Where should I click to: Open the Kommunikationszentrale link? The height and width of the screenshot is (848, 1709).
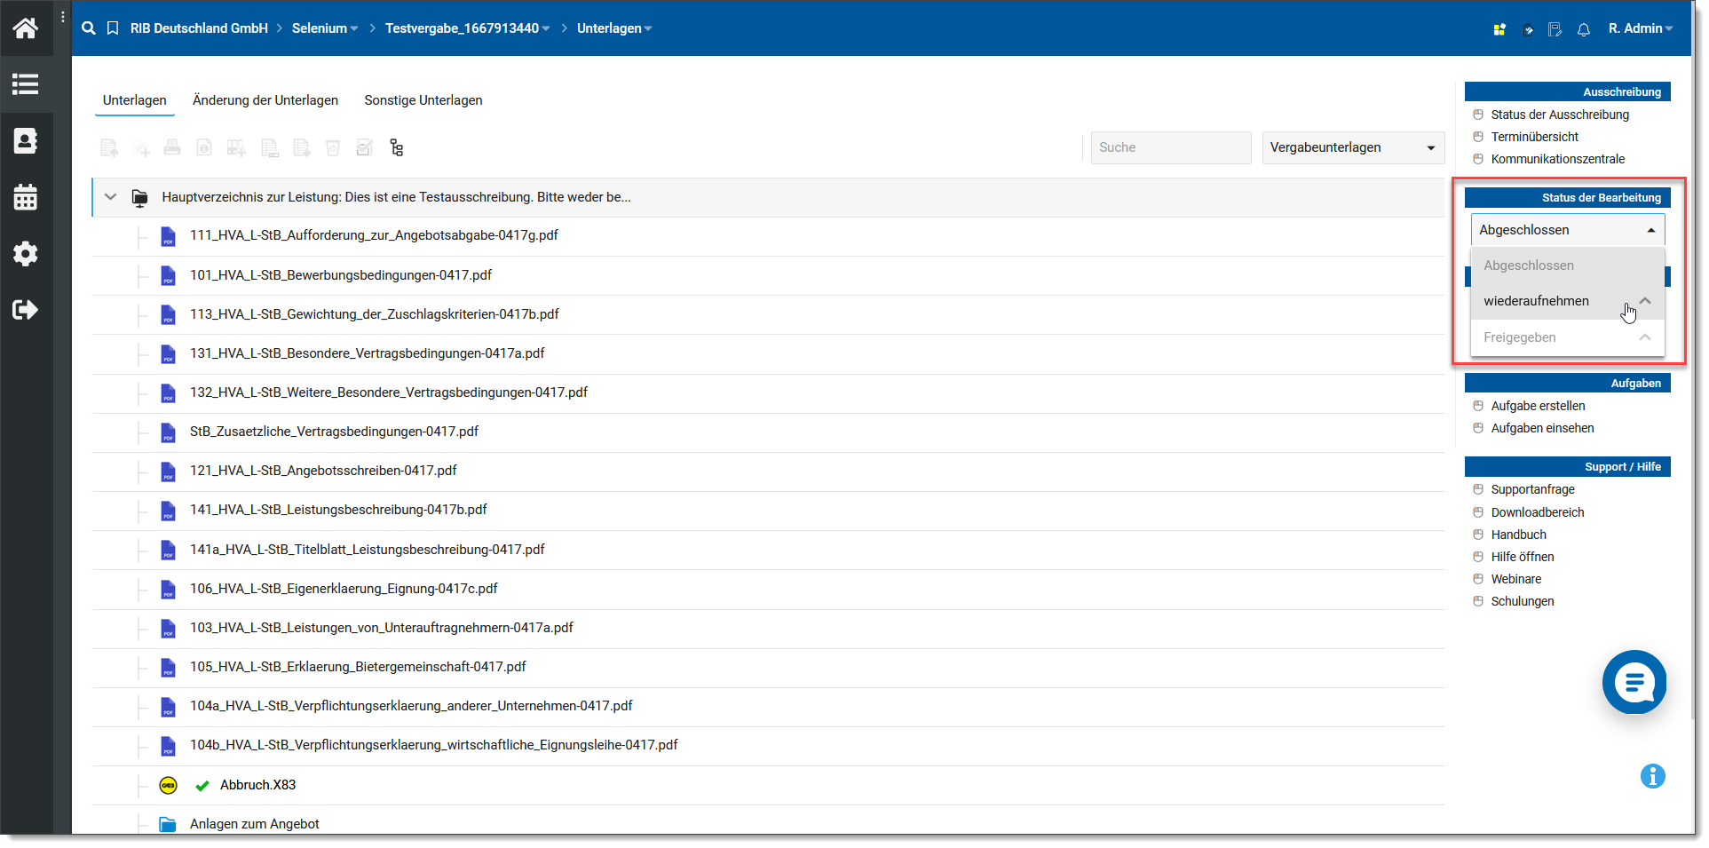click(x=1557, y=159)
